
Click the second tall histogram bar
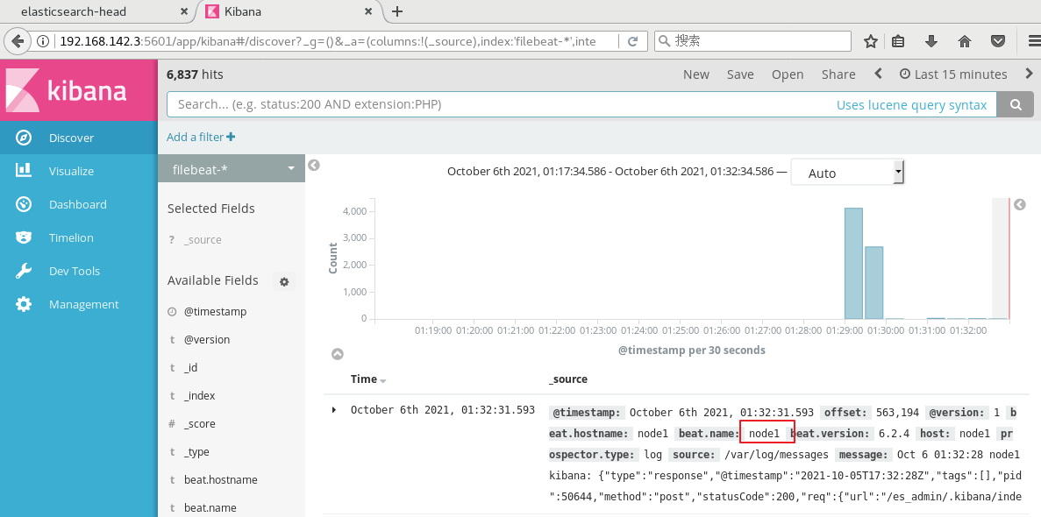pyautogui.click(x=873, y=283)
